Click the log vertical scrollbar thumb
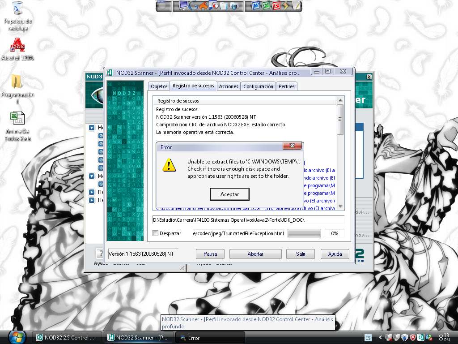The width and height of the screenshot is (458, 344). 340,119
